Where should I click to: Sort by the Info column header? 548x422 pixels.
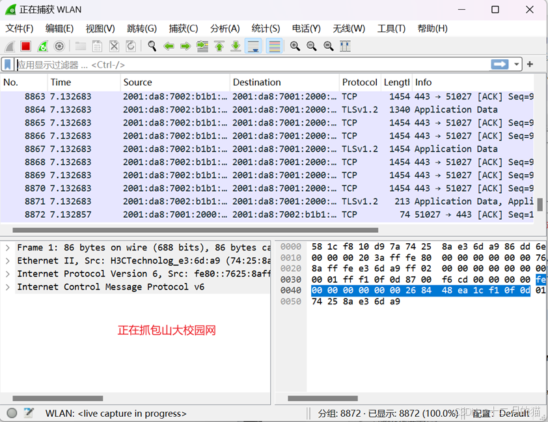tap(473, 83)
